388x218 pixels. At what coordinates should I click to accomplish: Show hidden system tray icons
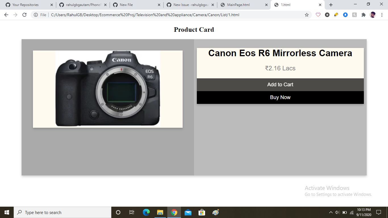331,212
